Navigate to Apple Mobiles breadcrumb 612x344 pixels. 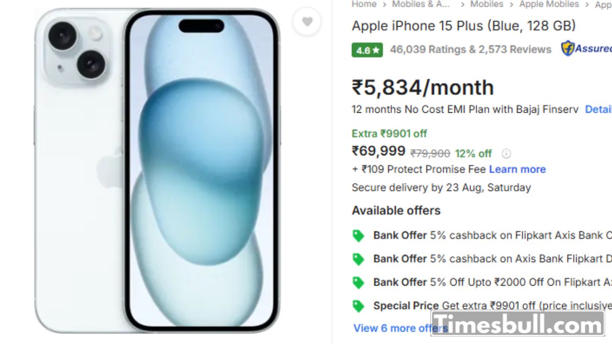pyautogui.click(x=549, y=4)
